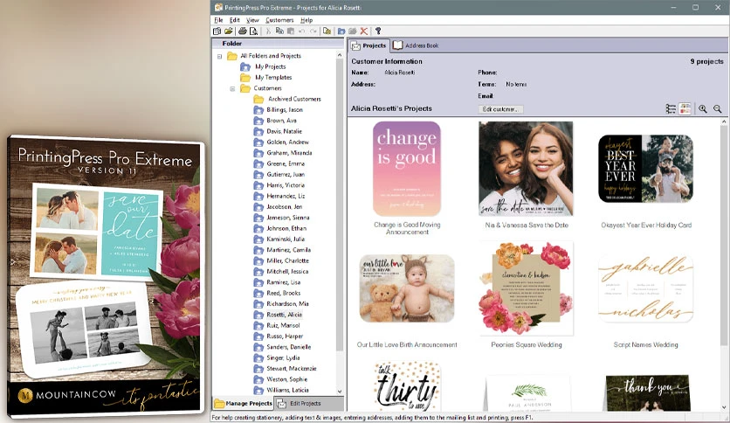Select customer Weston, Sophie
The width and height of the screenshot is (730, 423).
[x=286, y=379]
